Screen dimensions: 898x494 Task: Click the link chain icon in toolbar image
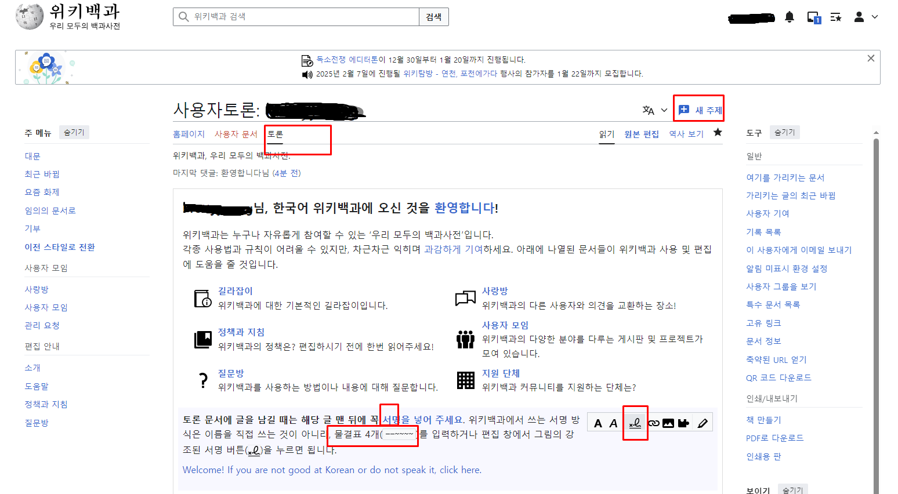pyautogui.click(x=654, y=423)
